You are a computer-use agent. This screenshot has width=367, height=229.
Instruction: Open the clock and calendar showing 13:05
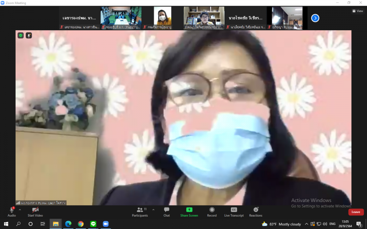click(345, 224)
